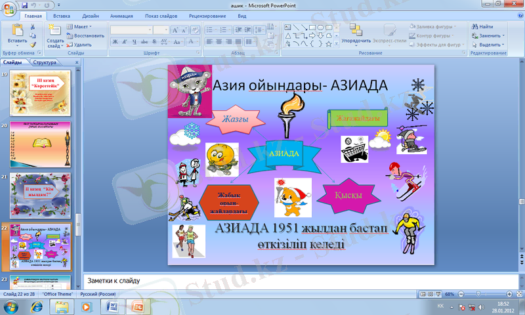The width and height of the screenshot is (525, 315).
Task: Click the zoom out minus button
Action: (460, 294)
